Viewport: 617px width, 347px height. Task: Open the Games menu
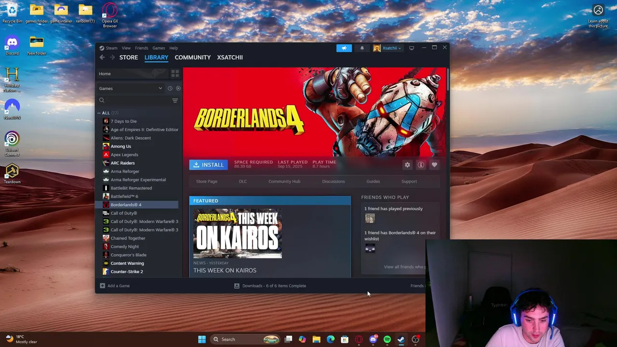click(159, 48)
